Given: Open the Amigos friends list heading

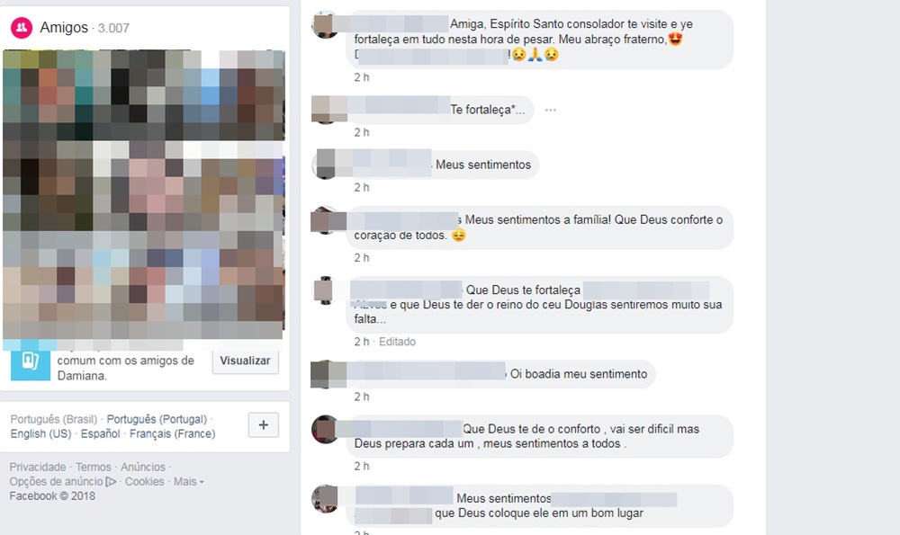Looking at the screenshot, I should point(64,28).
